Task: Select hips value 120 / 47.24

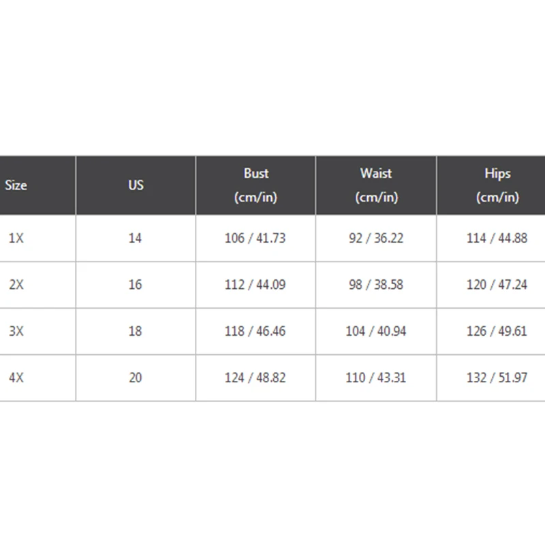Action: pos(497,285)
